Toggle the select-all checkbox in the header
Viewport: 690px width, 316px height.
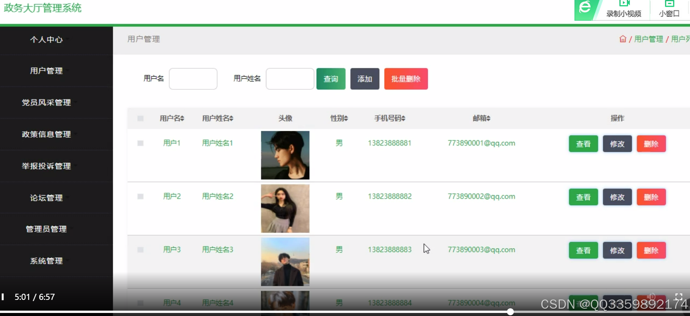(140, 118)
